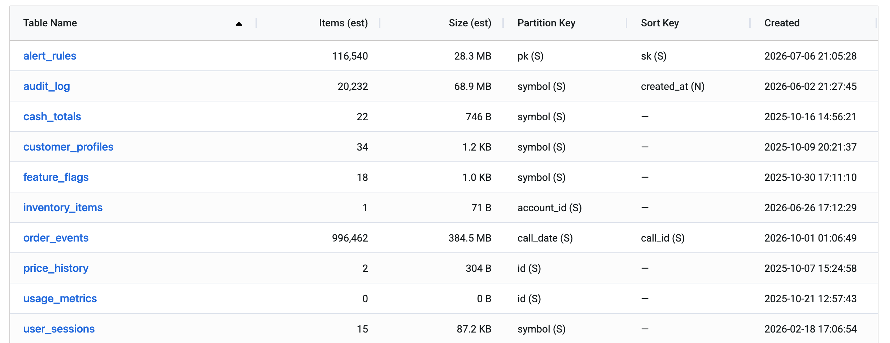Open the customer_profiles table

[x=68, y=147]
